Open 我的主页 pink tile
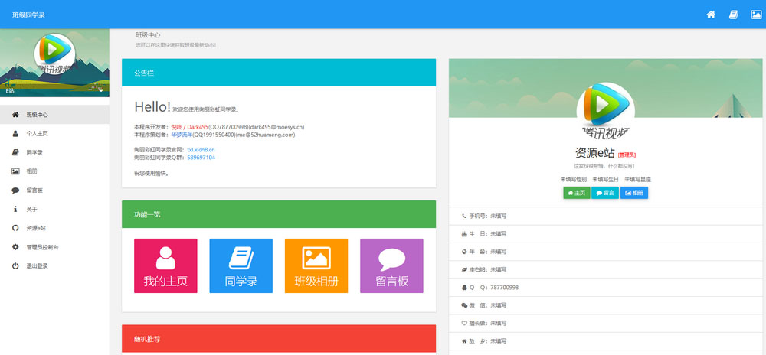Viewport: 766px width, 355px height. click(x=165, y=265)
